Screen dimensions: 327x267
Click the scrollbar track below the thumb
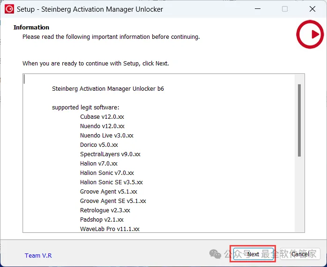pos(299,196)
